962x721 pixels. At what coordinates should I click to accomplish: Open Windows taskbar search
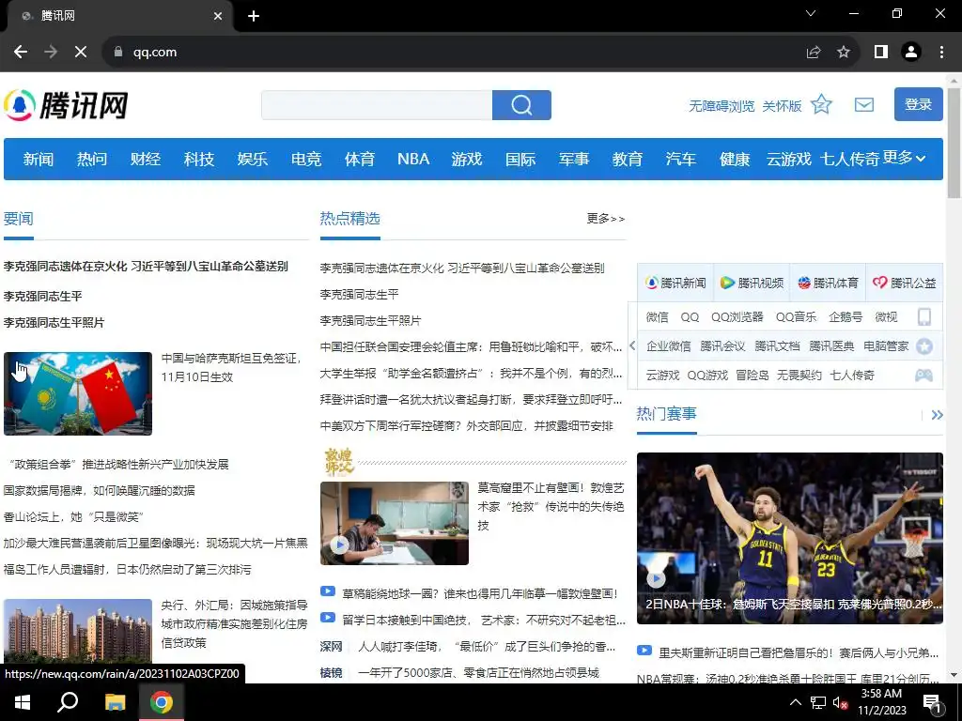click(68, 702)
